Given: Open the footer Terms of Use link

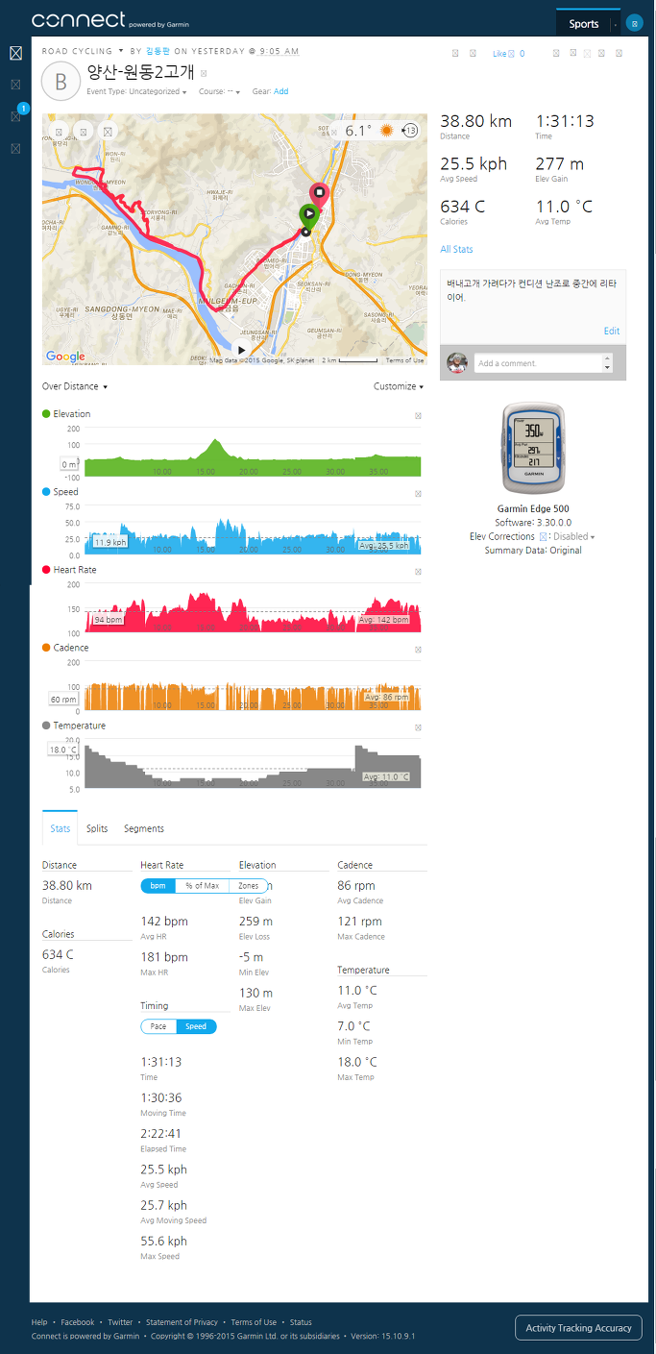Looking at the screenshot, I should click(x=254, y=1322).
